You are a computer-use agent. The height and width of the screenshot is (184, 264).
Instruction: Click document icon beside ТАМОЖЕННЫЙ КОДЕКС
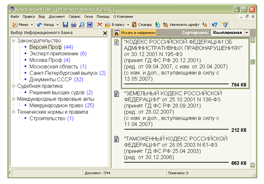[x=117, y=139]
